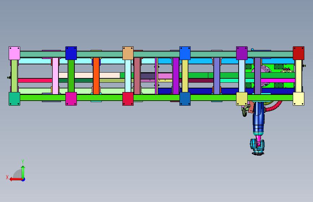Viewport: 313px width, 202px height.
Task: Pick the periwinkle vertical column
Action: point(217,76)
